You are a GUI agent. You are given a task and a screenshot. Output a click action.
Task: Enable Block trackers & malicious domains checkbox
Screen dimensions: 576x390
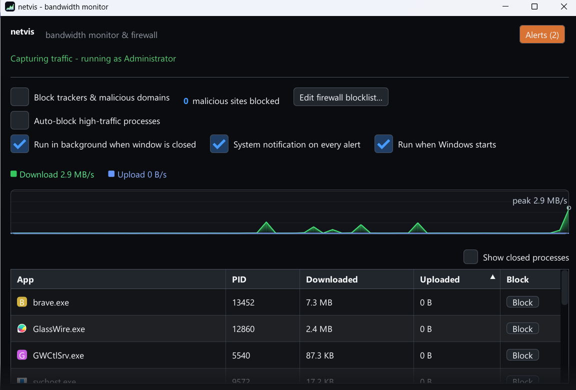point(20,97)
